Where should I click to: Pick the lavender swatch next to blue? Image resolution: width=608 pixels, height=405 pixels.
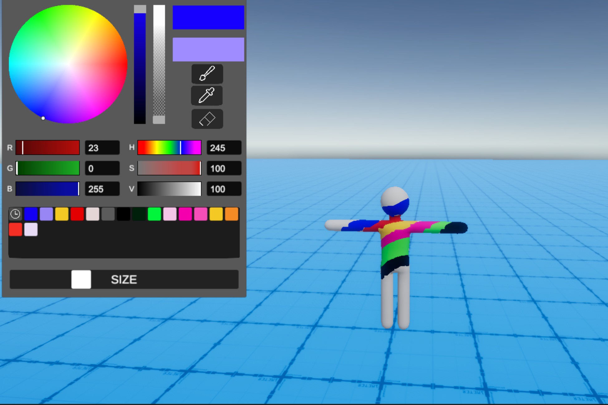coord(46,214)
